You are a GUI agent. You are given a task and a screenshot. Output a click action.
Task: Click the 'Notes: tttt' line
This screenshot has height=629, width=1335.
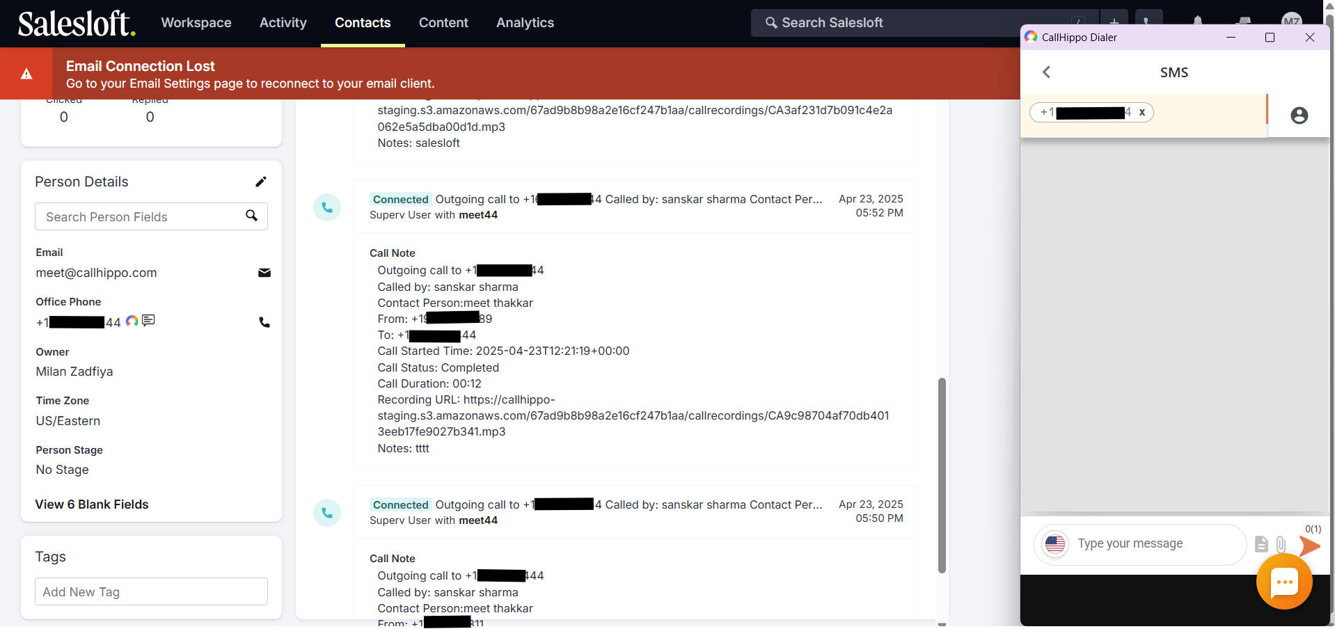[x=404, y=449]
